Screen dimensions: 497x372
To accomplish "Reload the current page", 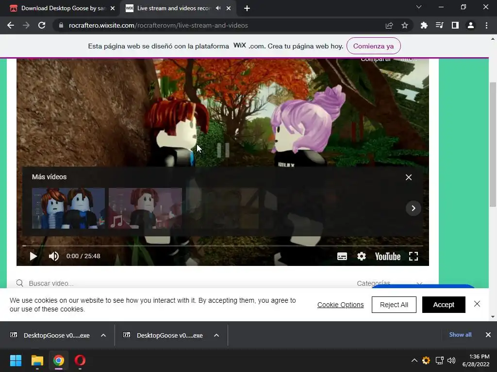I will coord(42,25).
